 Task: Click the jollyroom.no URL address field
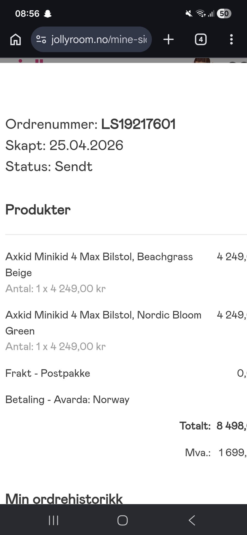91,39
